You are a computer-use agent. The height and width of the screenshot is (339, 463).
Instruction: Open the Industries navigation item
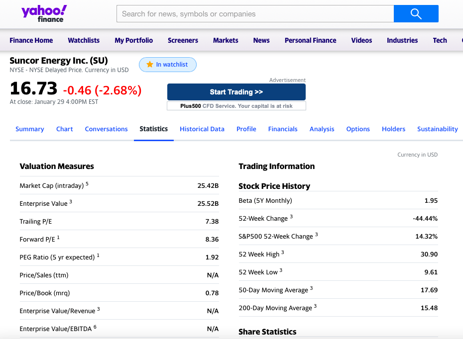(402, 40)
